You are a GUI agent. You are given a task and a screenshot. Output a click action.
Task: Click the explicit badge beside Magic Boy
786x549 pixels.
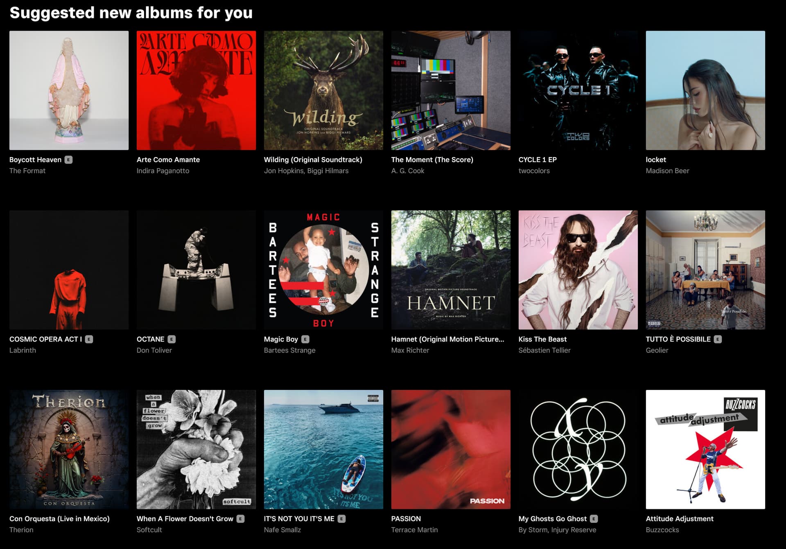point(305,339)
